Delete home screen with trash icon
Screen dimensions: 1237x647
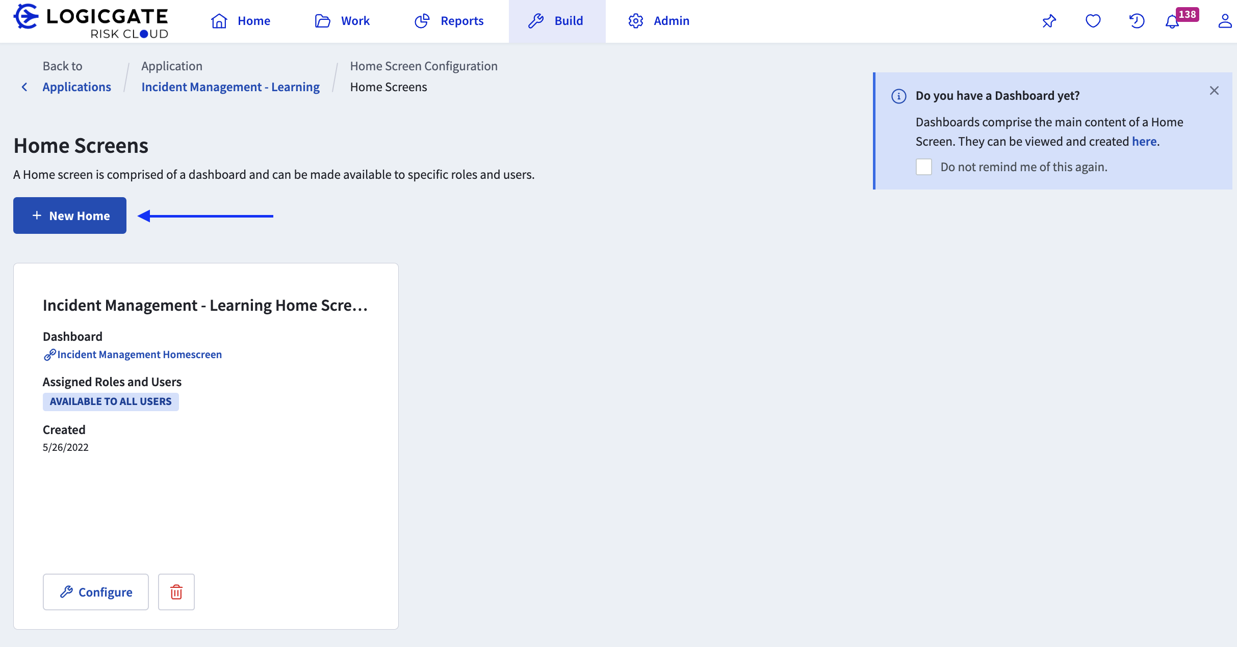click(x=176, y=592)
